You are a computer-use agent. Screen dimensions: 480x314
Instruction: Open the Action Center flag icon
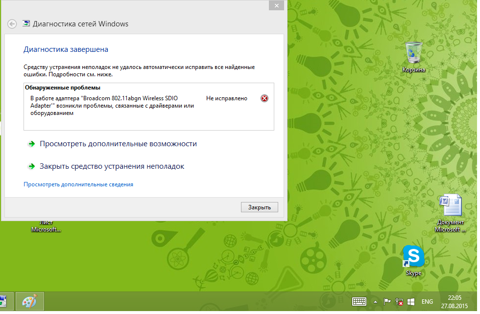(x=387, y=302)
